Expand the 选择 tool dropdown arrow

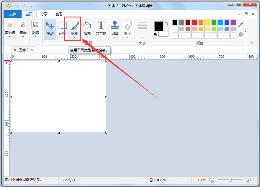pos(62,37)
